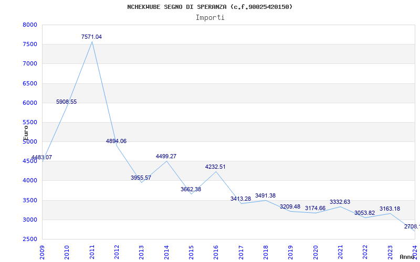This screenshot has height=262, width=420.
Task: Click the 6000 y-axis tick label
Action: coord(30,103)
